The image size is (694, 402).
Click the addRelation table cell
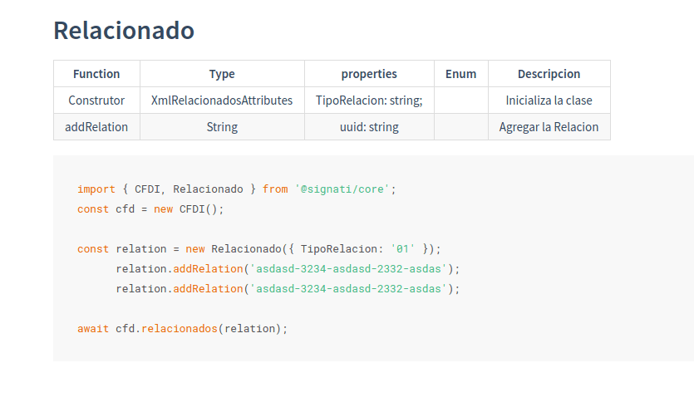coord(96,127)
